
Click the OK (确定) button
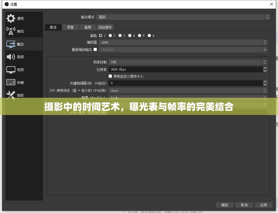tap(225, 205)
